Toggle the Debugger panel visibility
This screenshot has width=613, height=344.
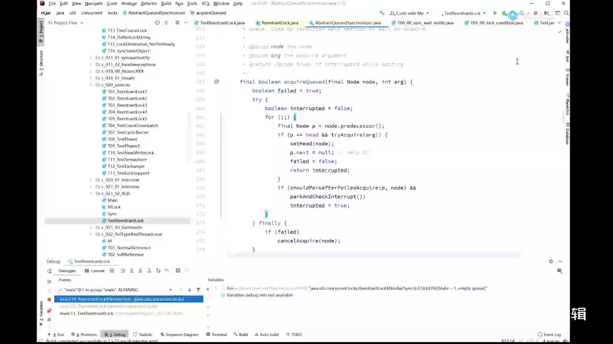(x=67, y=270)
